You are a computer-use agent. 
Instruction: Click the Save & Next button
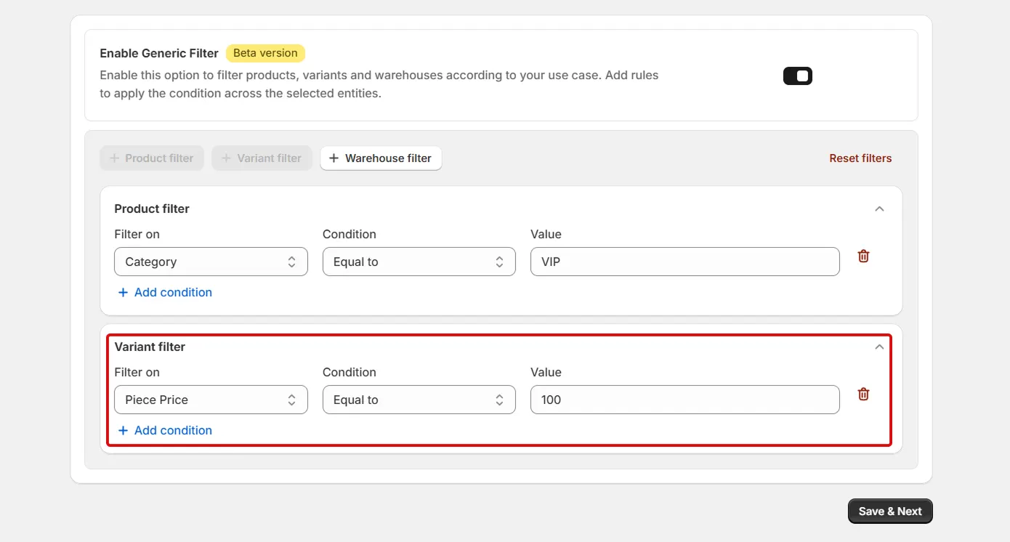point(890,511)
